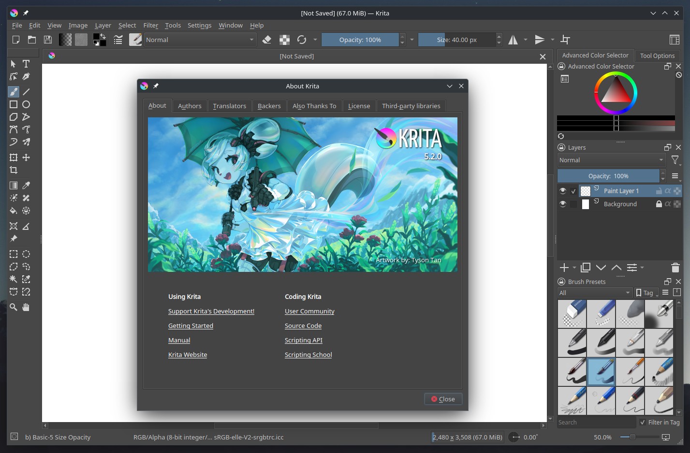Switch to the License tab
Viewport: 690px width, 453px height.
tap(359, 106)
